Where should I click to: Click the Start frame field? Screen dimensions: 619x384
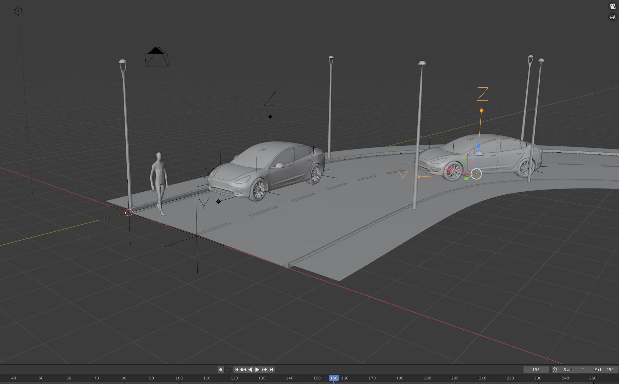[x=574, y=370]
